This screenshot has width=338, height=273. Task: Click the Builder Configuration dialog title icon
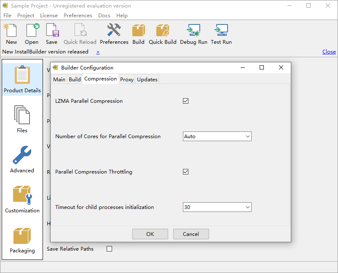56,67
